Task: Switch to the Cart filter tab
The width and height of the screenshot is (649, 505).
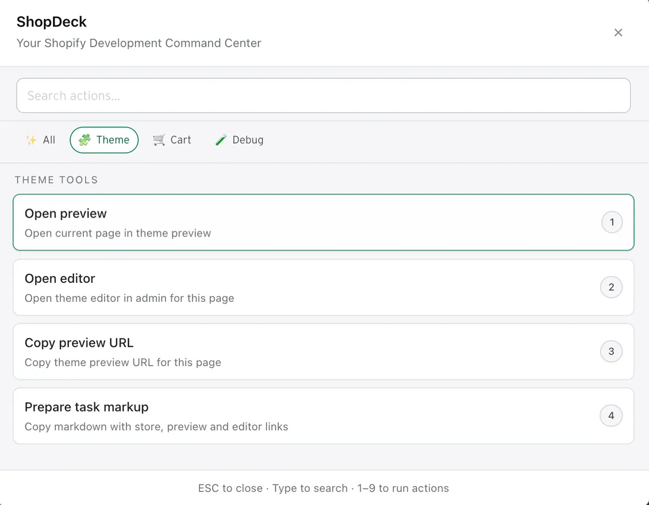Action: coord(172,140)
